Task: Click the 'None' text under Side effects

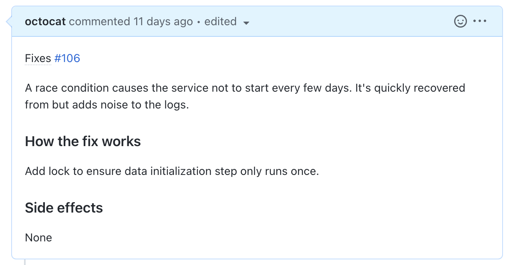Action: pos(38,237)
